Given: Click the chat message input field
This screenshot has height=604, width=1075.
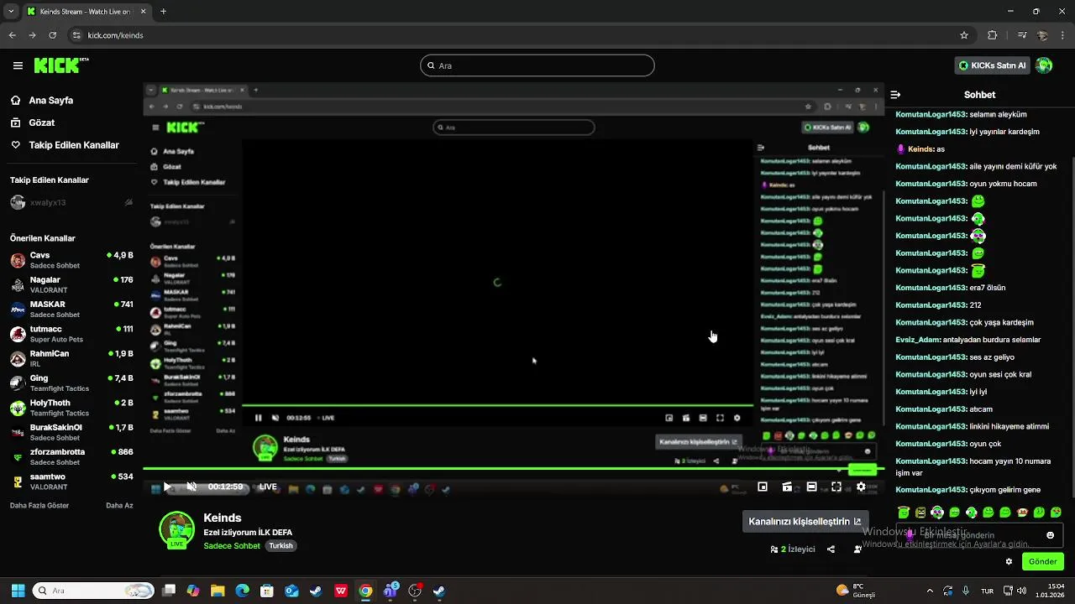Looking at the screenshot, I should [979, 535].
